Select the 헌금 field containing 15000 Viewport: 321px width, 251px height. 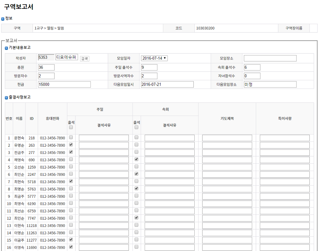[64, 84]
